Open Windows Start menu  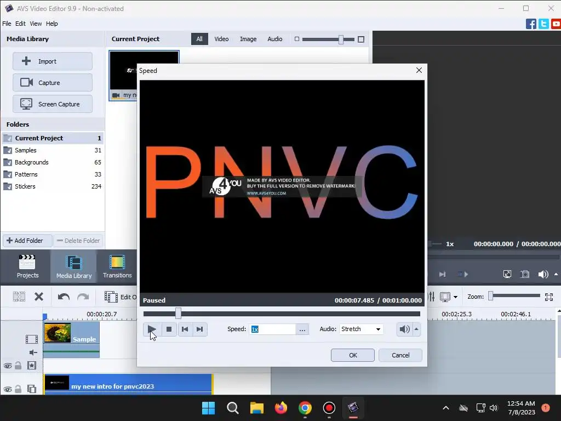pyautogui.click(x=208, y=408)
